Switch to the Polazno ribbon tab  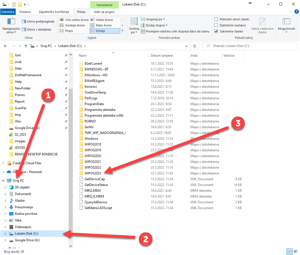pyautogui.click(x=25, y=12)
